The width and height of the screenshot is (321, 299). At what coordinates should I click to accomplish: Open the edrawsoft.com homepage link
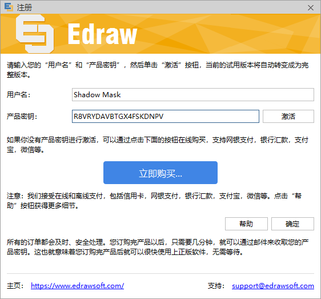(x=77, y=286)
